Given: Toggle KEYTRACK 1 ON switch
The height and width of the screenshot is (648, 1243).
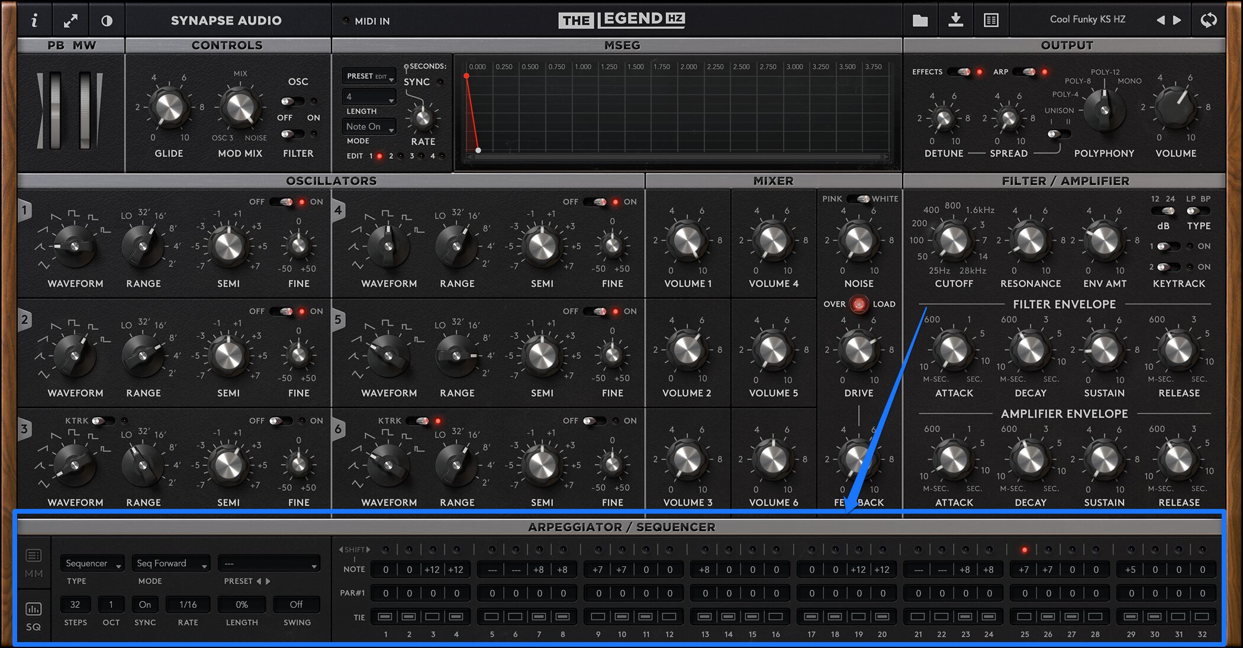Looking at the screenshot, I should (x=1168, y=246).
